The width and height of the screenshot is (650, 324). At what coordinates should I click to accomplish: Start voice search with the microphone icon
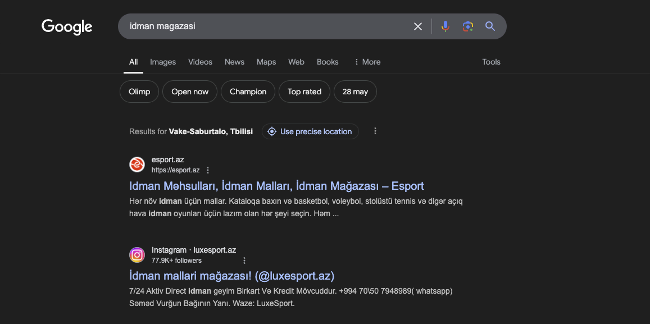445,26
